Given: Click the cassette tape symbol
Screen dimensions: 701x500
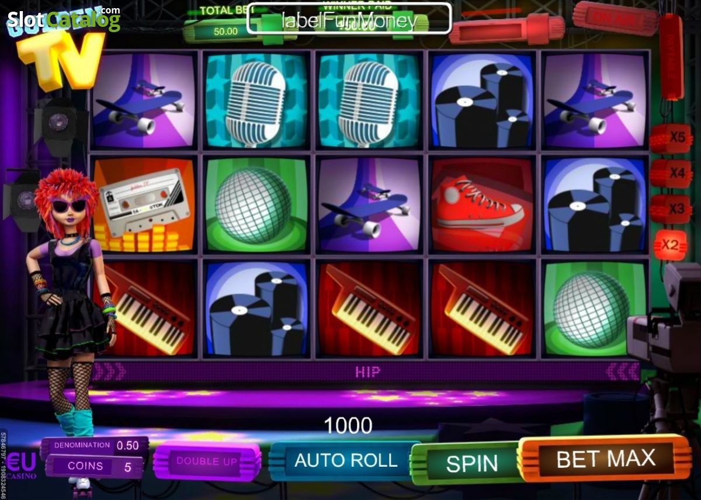Looking at the screenshot, I should (143, 205).
